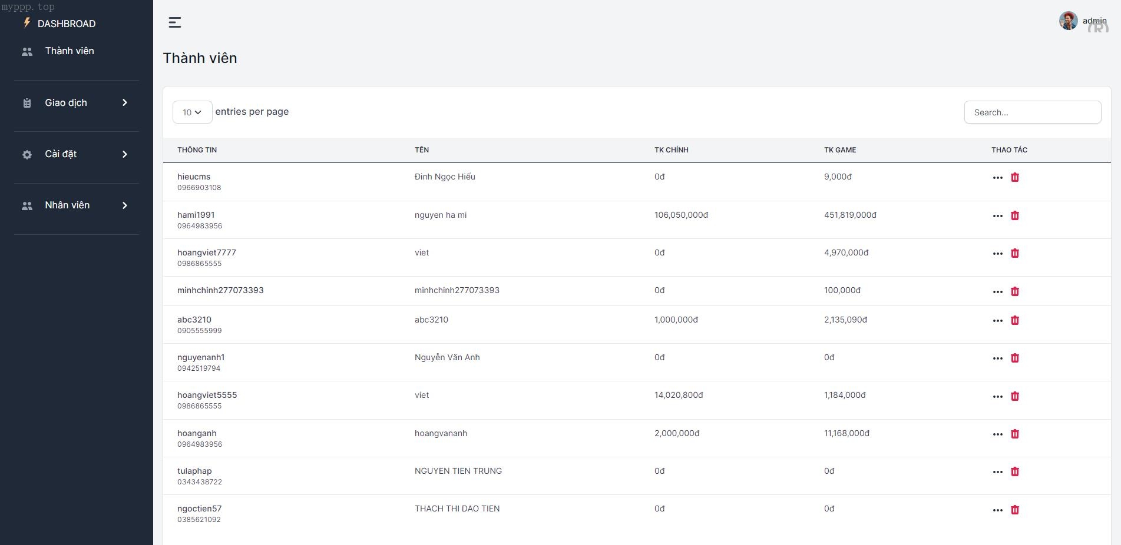Open the entries per page dropdown
Viewport: 1121px width, 545px height.
192,112
